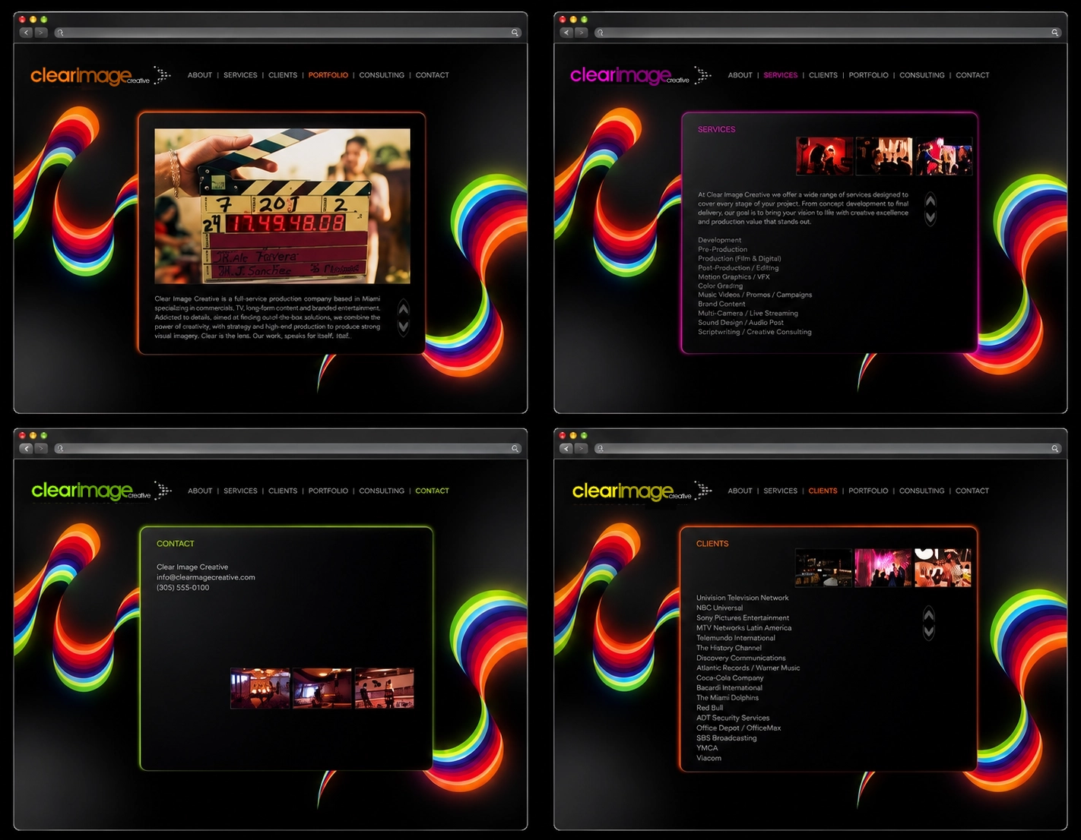Open third thumbnail in Contact panel

tap(385, 688)
